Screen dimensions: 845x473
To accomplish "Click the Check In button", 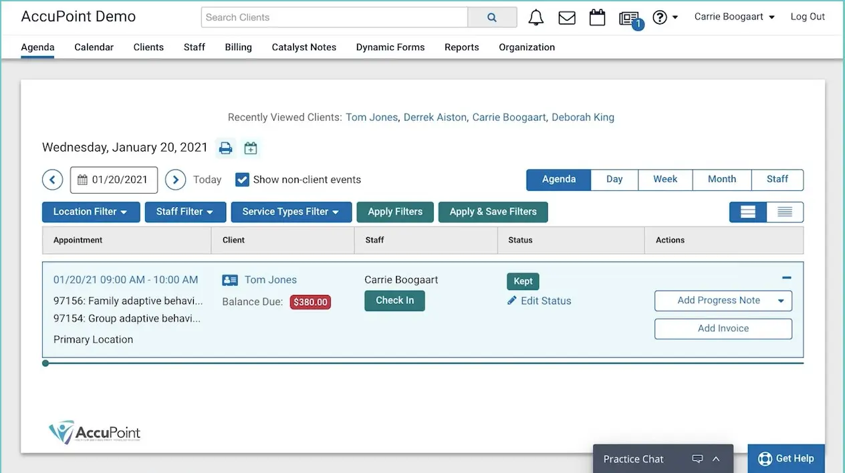I will tap(394, 301).
